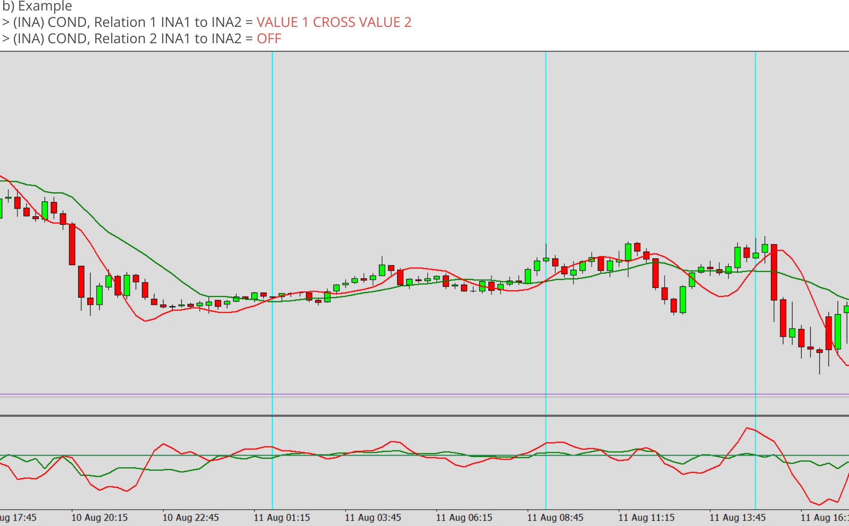This screenshot has width=849, height=526.
Task: Click the red 'OFF' value text
Action: point(269,39)
